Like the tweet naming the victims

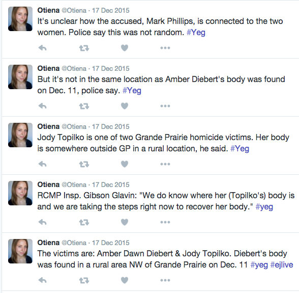click(x=125, y=280)
